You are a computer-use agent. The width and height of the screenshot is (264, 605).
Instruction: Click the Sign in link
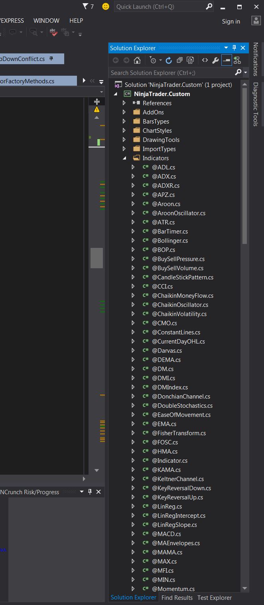231,22
